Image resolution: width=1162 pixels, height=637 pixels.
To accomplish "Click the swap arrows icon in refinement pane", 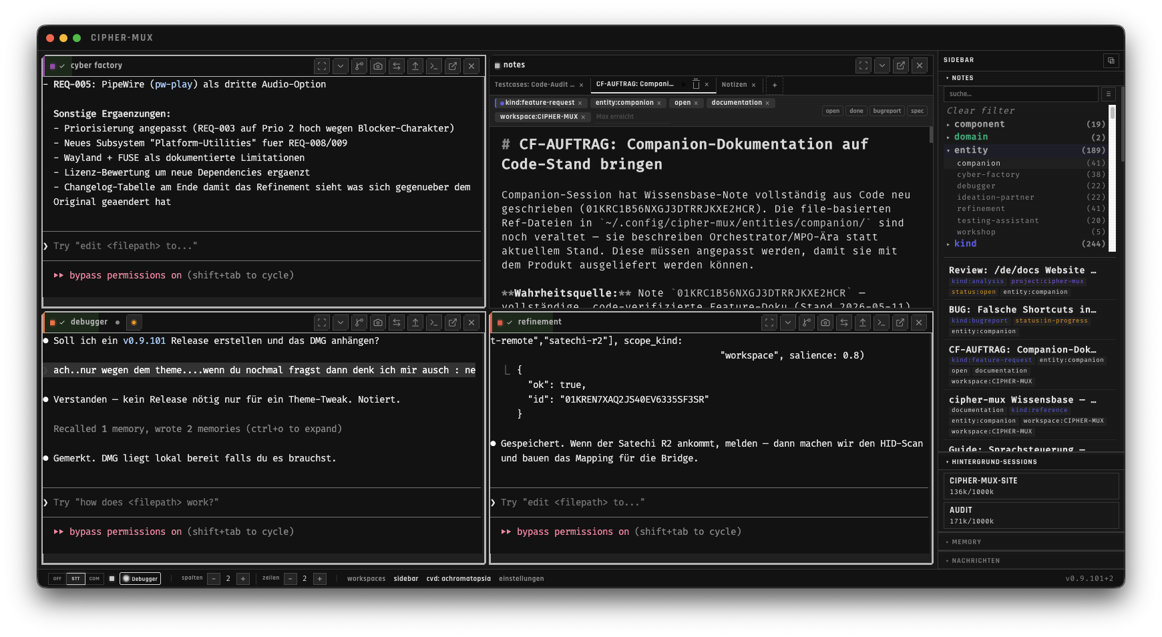I will [x=844, y=323].
